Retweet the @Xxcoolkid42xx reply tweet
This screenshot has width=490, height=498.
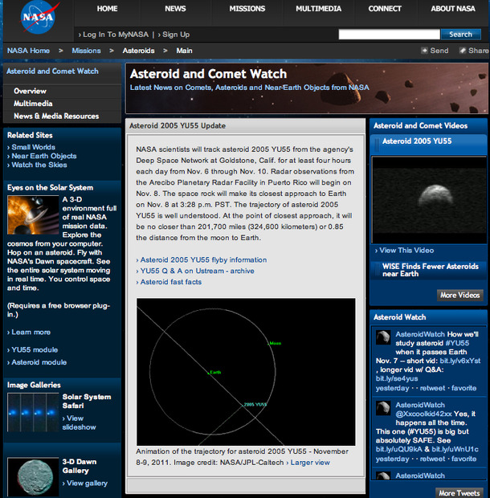(432, 459)
